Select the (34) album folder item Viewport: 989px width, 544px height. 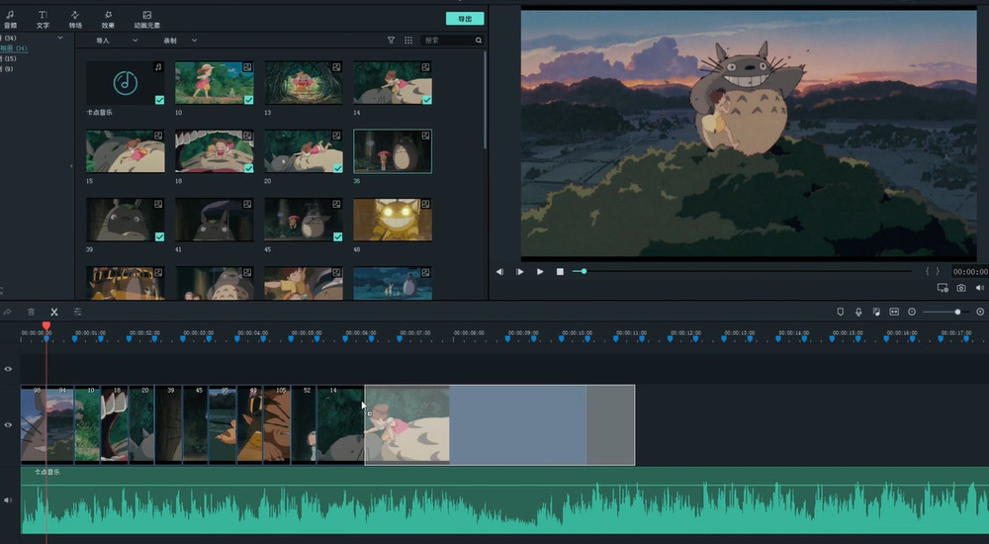point(14,47)
